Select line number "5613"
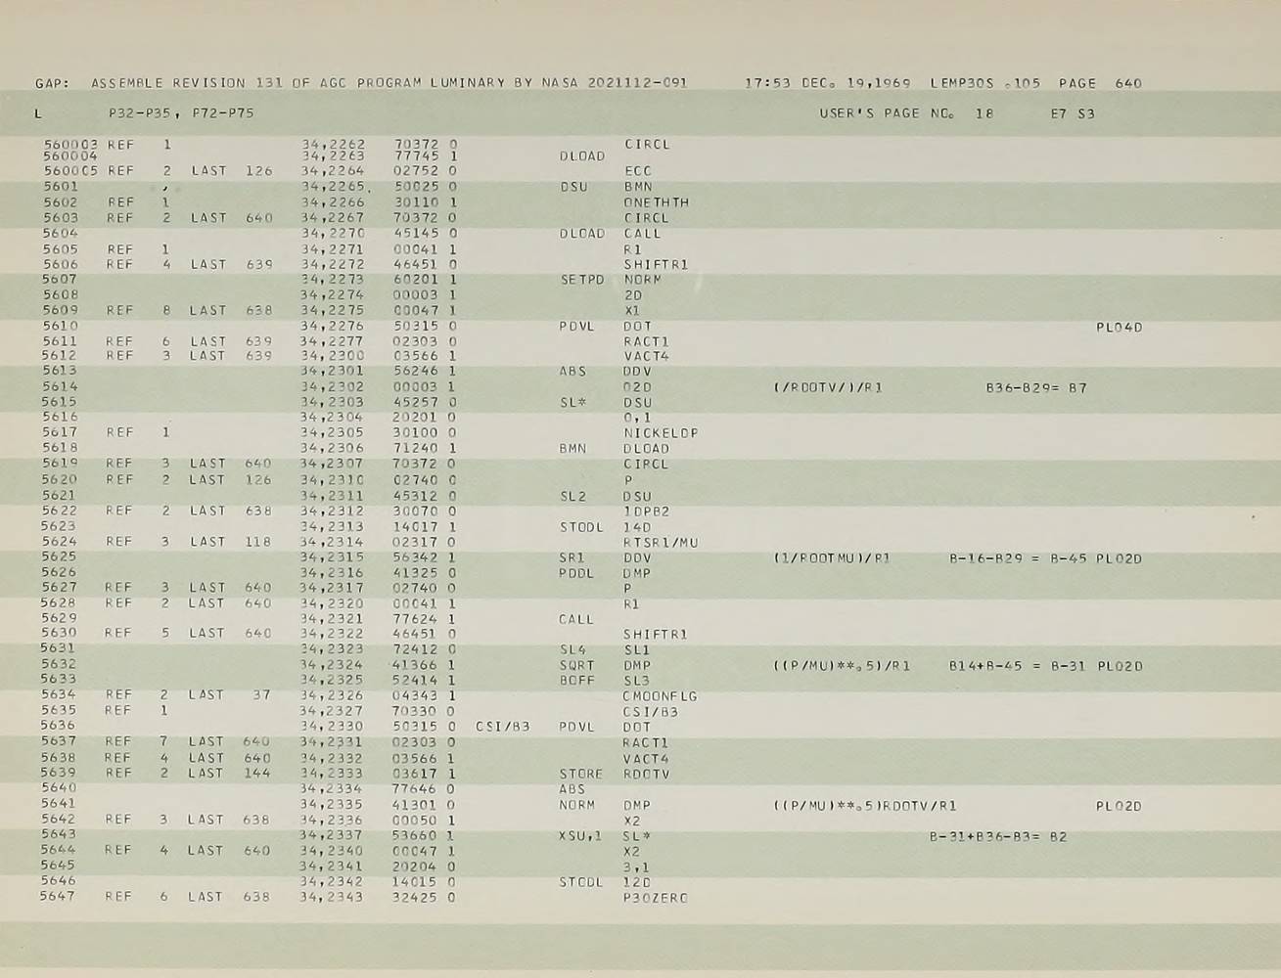 [x=60, y=371]
